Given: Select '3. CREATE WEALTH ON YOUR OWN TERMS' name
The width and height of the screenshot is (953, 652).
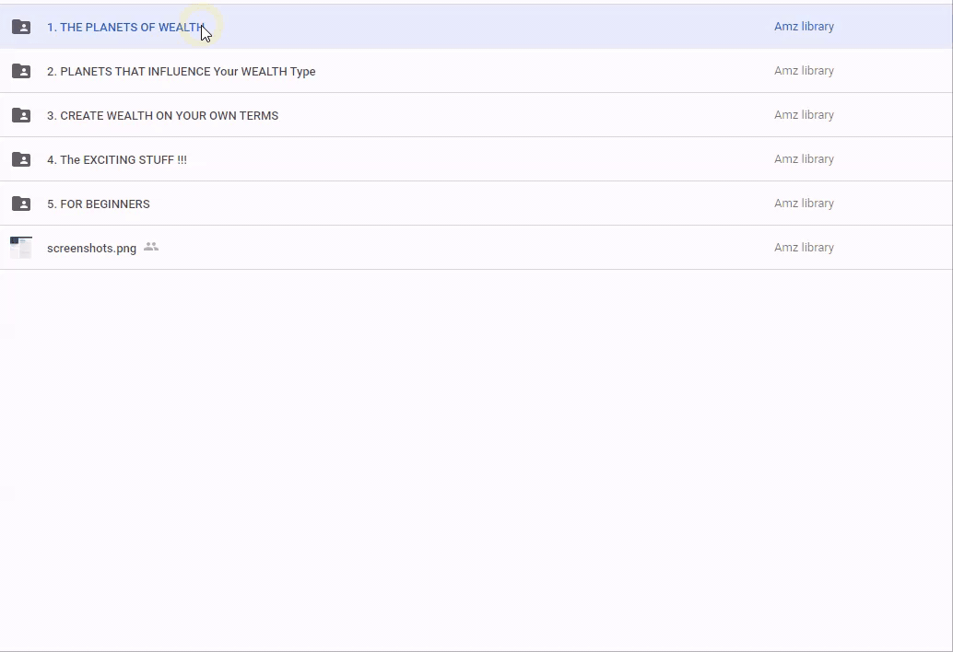Looking at the screenshot, I should (x=162, y=116).
